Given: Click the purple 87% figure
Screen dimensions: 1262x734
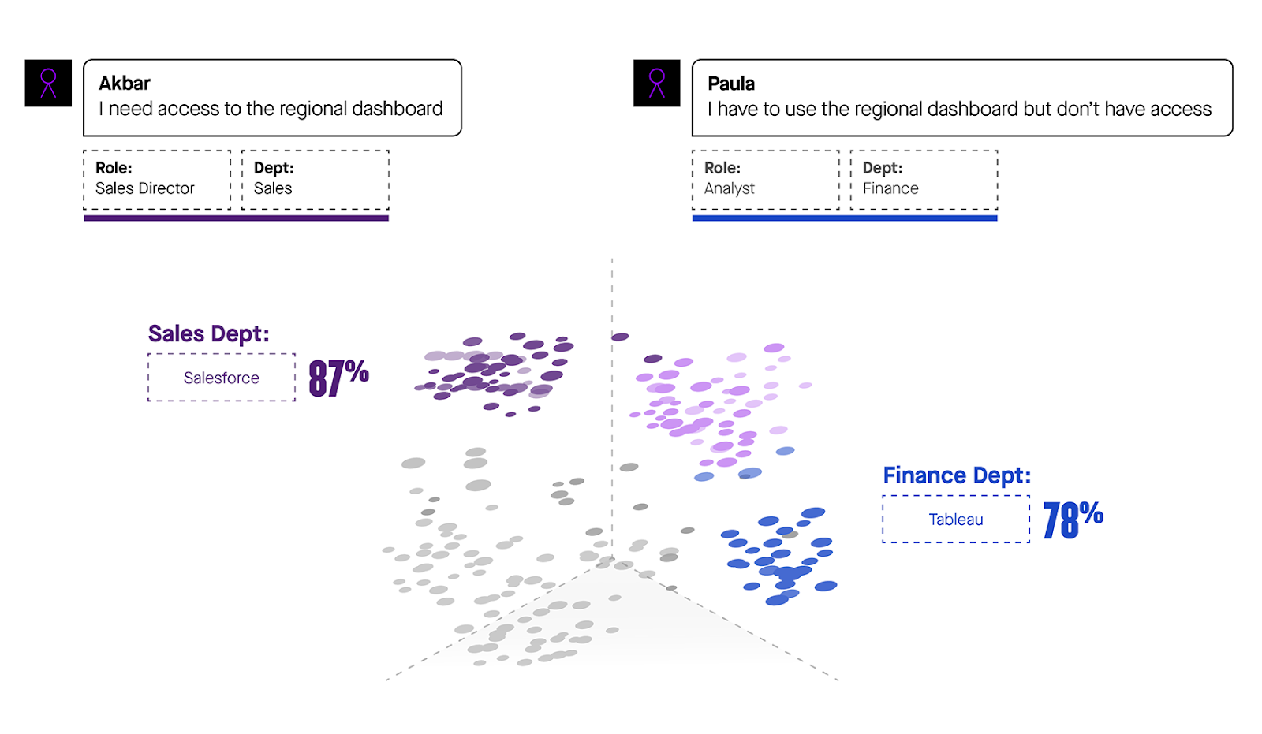Looking at the screenshot, I should point(338,378).
